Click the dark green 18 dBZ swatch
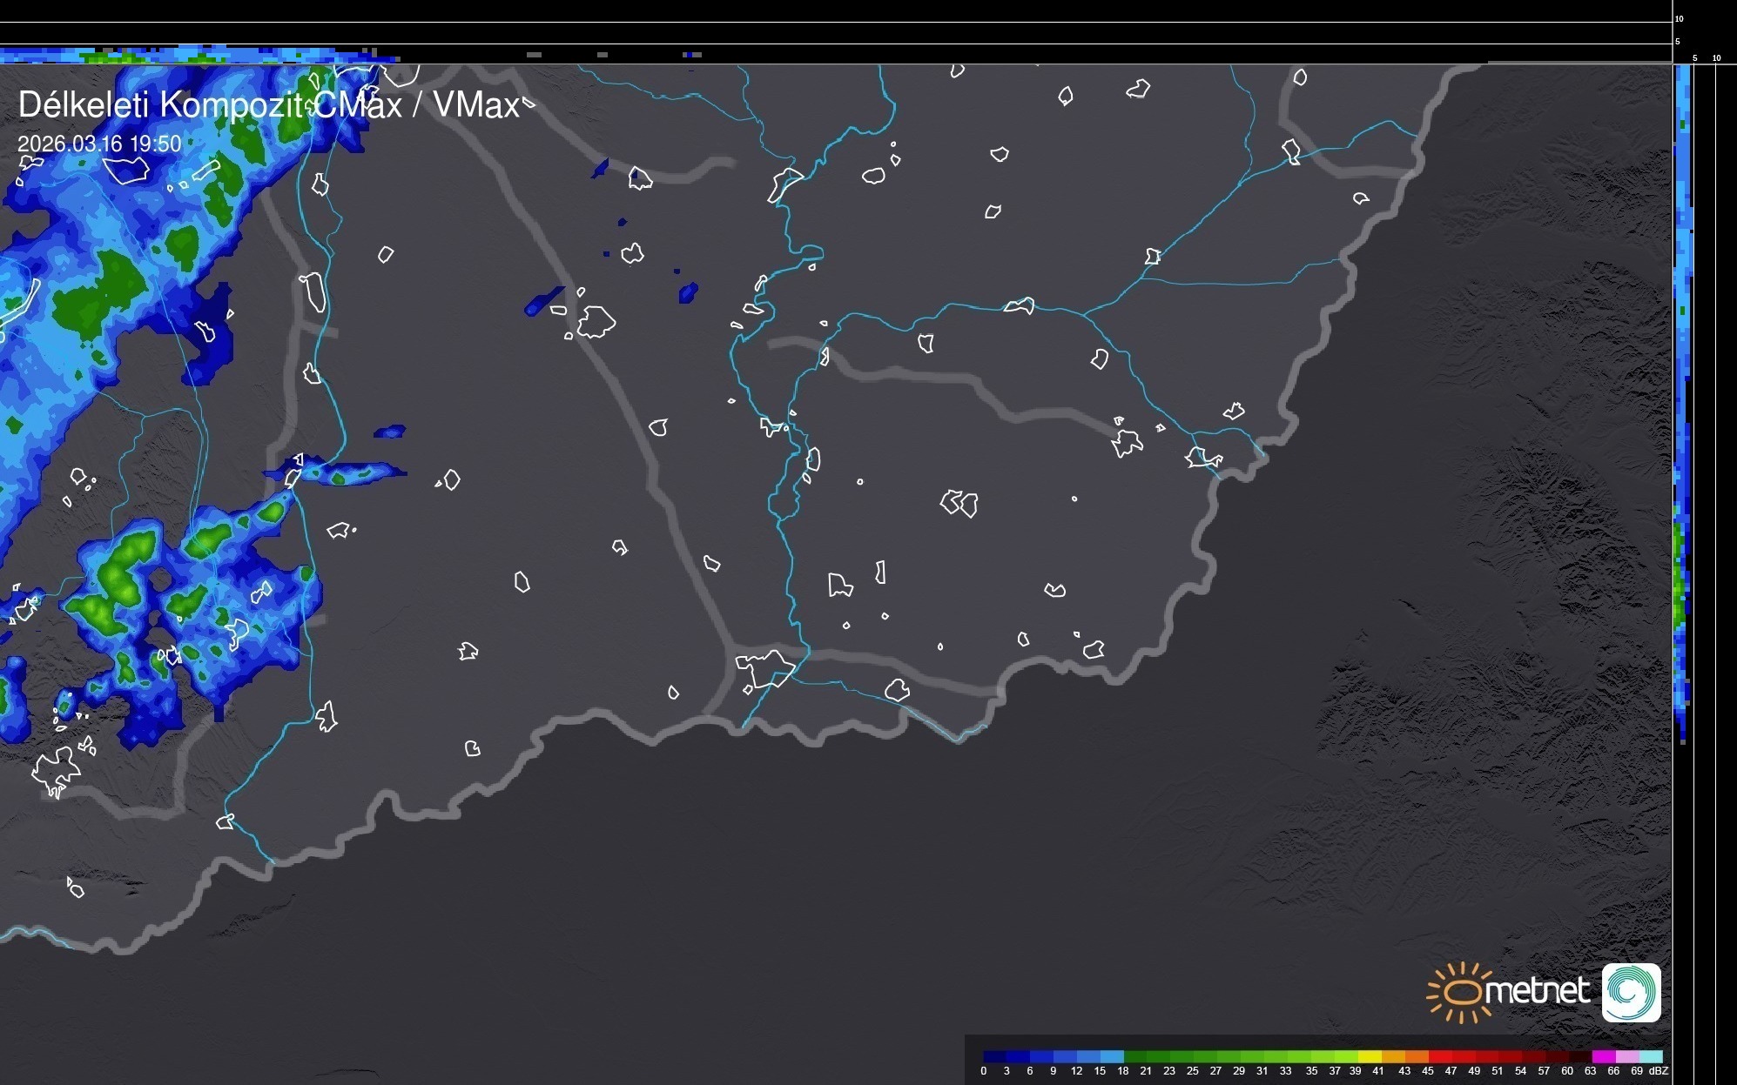The width and height of the screenshot is (1737, 1085). pyautogui.click(x=1135, y=1056)
